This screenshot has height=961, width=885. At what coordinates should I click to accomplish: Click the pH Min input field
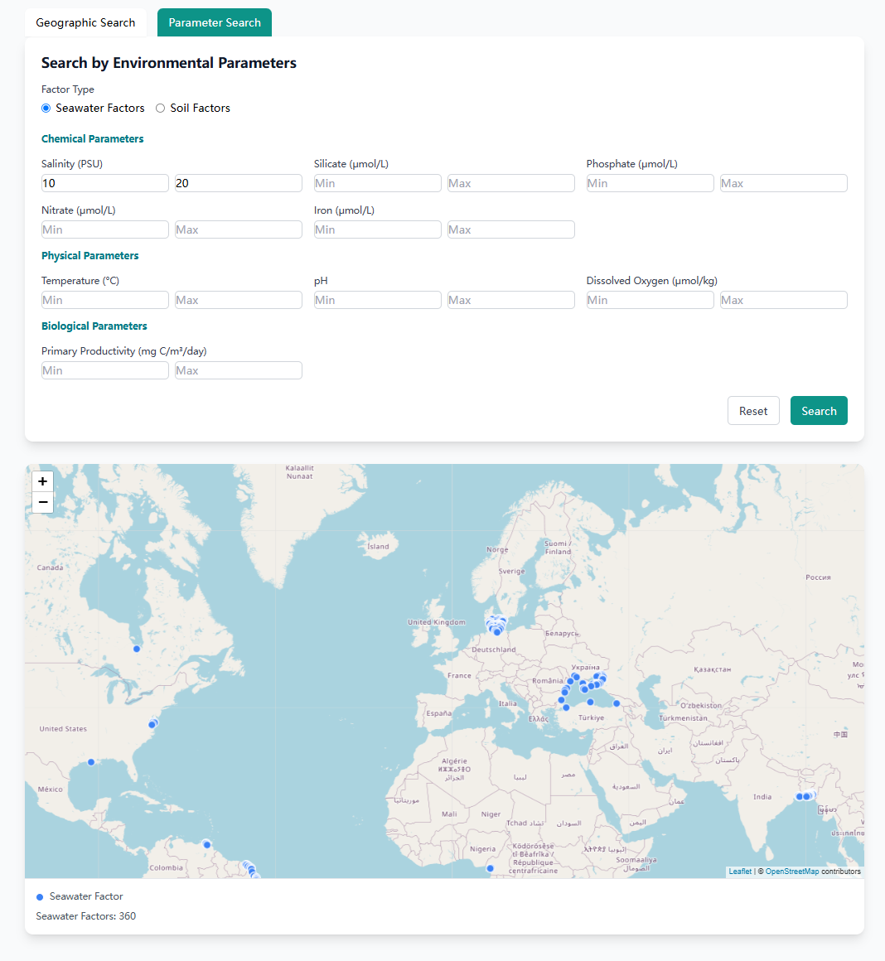pos(378,300)
